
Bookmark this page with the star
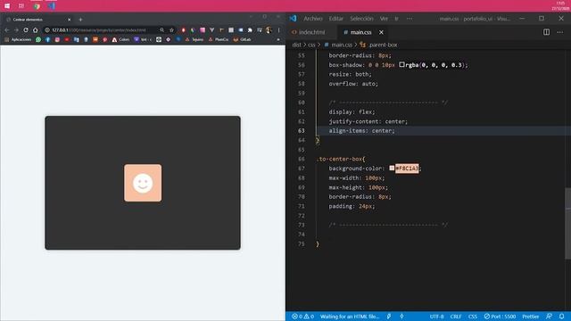[x=171, y=30]
